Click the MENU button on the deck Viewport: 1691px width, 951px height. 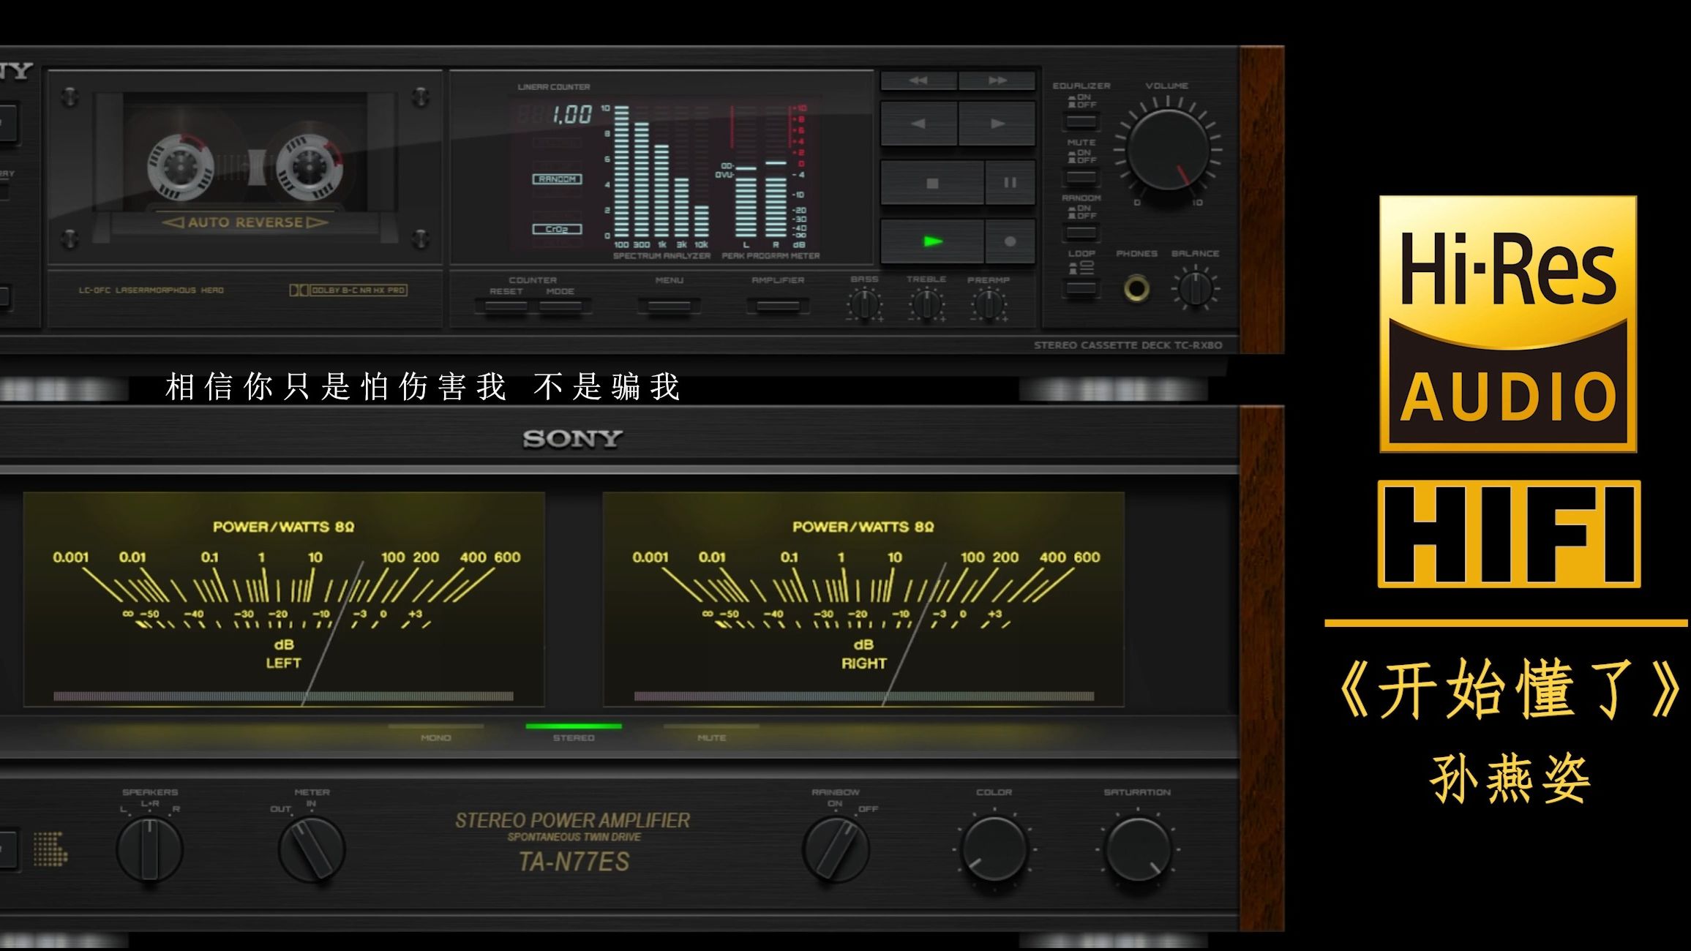point(669,306)
